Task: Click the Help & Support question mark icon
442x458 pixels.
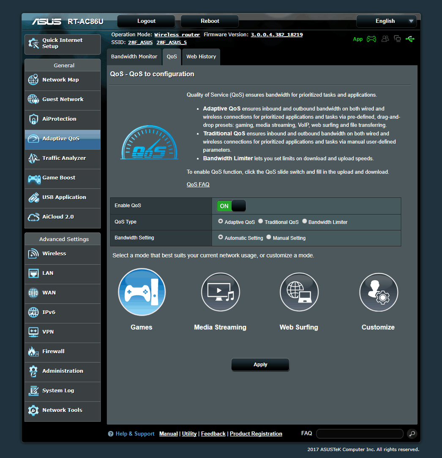Action: [x=111, y=434]
